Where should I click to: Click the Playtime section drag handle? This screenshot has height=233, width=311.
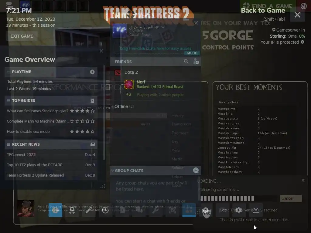[9, 72]
